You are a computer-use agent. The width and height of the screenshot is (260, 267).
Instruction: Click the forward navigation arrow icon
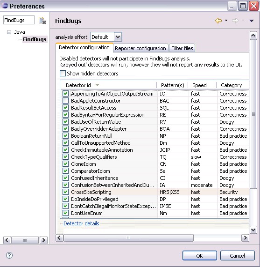pyautogui.click(x=235, y=21)
